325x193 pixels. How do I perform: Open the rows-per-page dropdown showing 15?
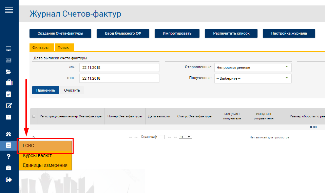click(x=185, y=137)
